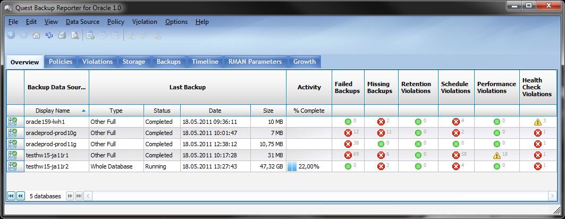565x219 pixels.
Task: Click the horizontal scrollbar right arrow
Action: point(552,196)
